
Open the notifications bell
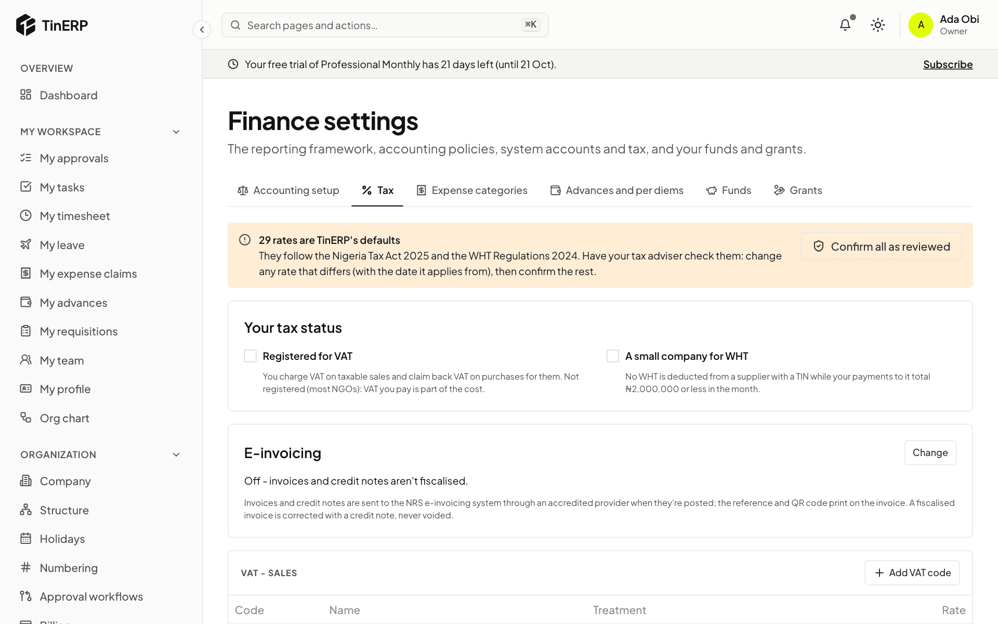[845, 25]
